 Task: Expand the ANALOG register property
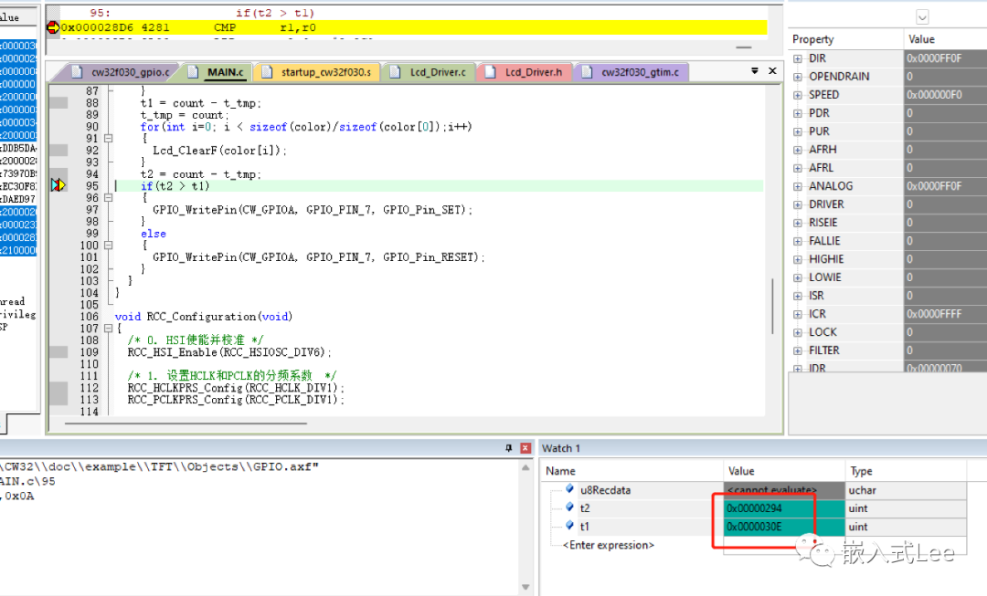(798, 186)
